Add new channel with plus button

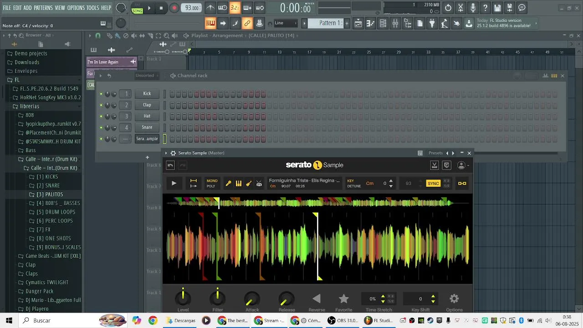pyautogui.click(x=147, y=158)
